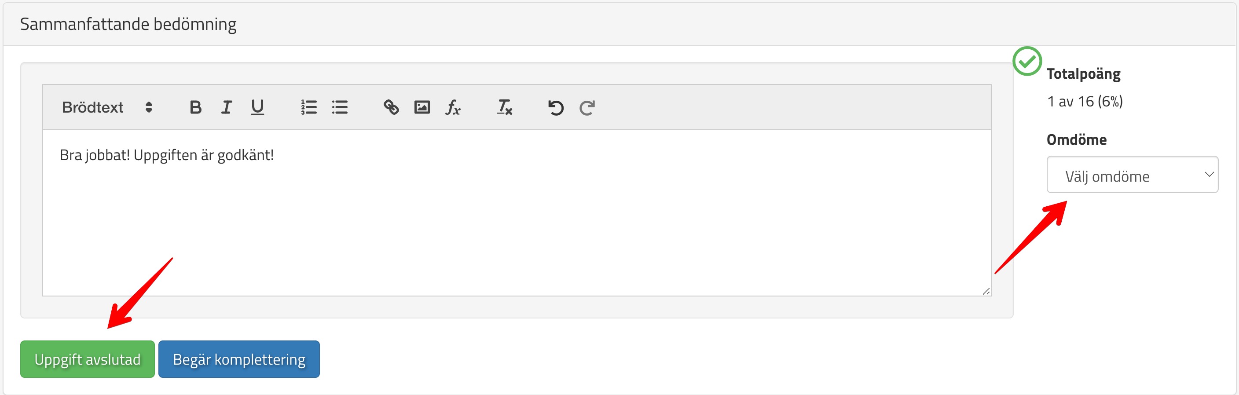Insert a numbered list
Viewport: 1239px width, 395px height.
pyautogui.click(x=309, y=107)
